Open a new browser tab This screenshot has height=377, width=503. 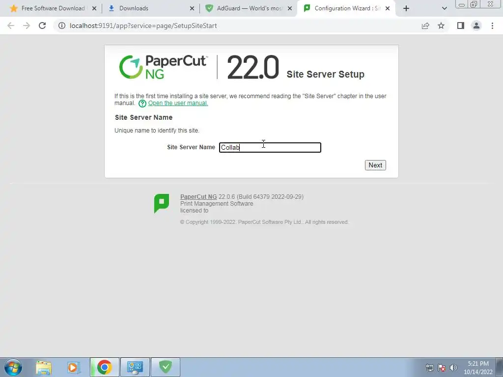click(x=406, y=9)
